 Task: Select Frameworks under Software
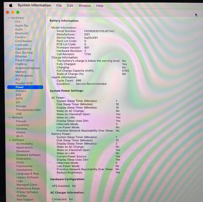25,166
